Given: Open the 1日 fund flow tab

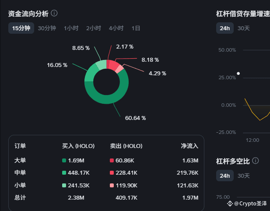Looking at the screenshot, I should pyautogui.click(x=136, y=28).
